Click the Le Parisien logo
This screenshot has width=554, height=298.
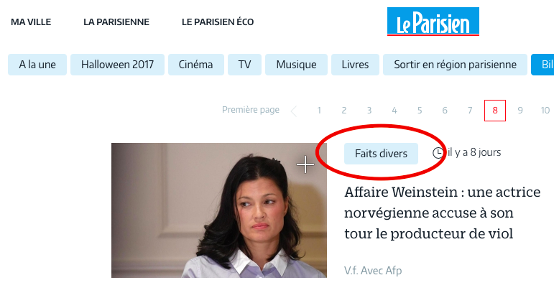(x=433, y=22)
